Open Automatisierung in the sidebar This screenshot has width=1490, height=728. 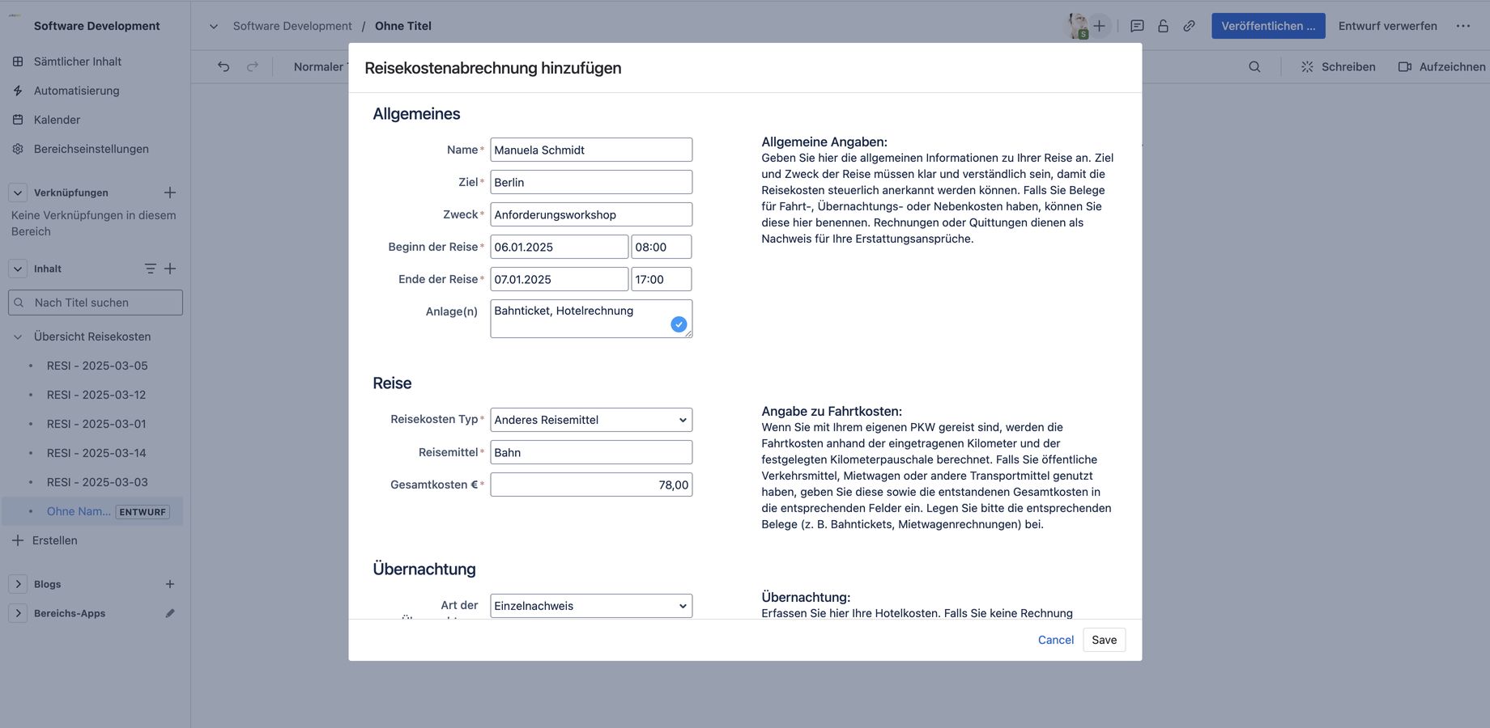pyautogui.click(x=77, y=91)
